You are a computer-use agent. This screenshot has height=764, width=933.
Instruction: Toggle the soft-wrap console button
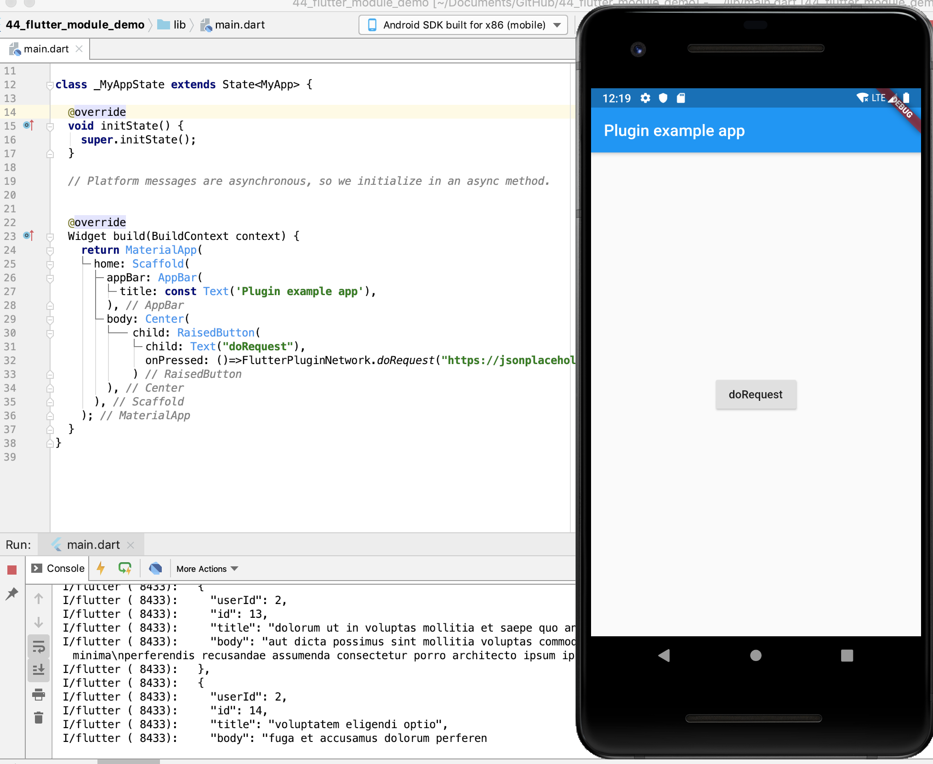pyautogui.click(x=39, y=647)
